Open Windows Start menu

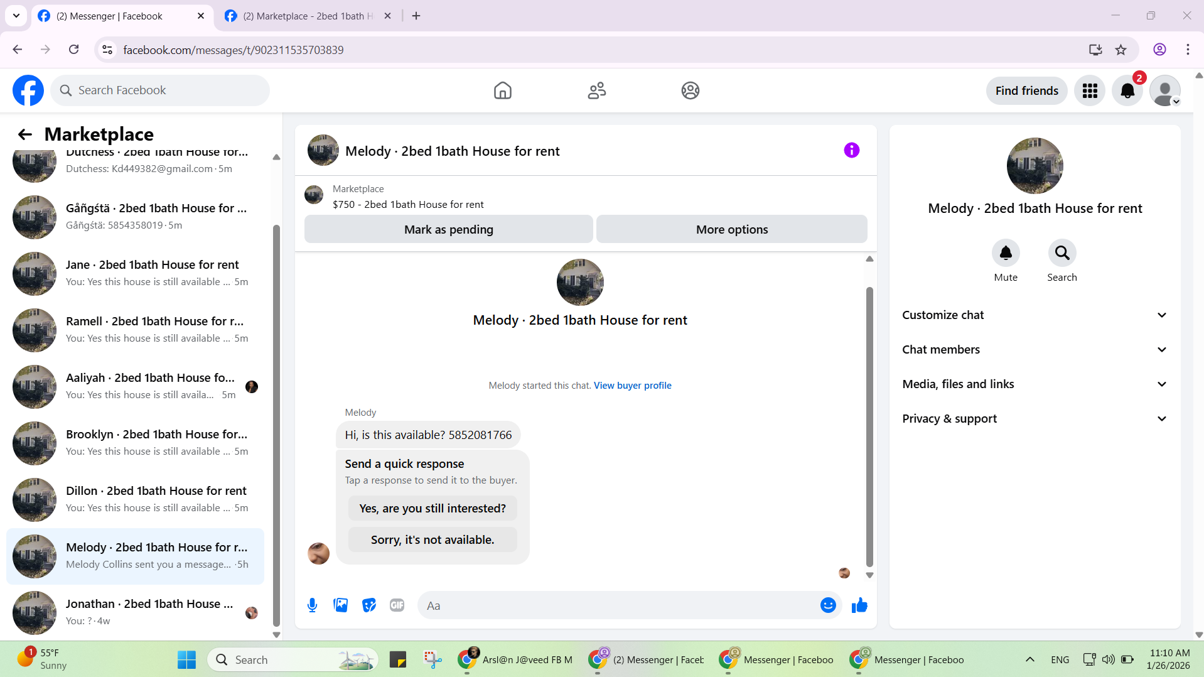coord(186,659)
